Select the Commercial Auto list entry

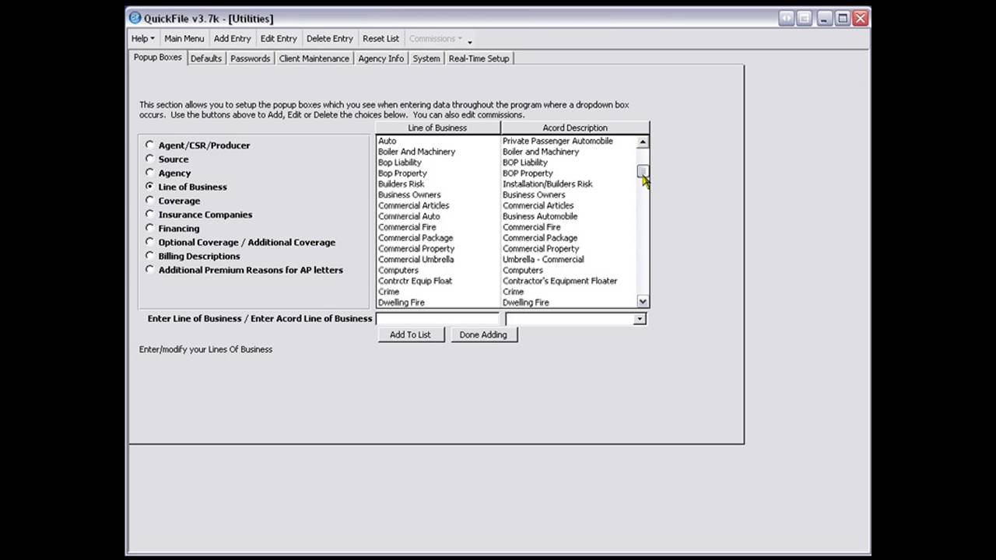pyautogui.click(x=409, y=216)
